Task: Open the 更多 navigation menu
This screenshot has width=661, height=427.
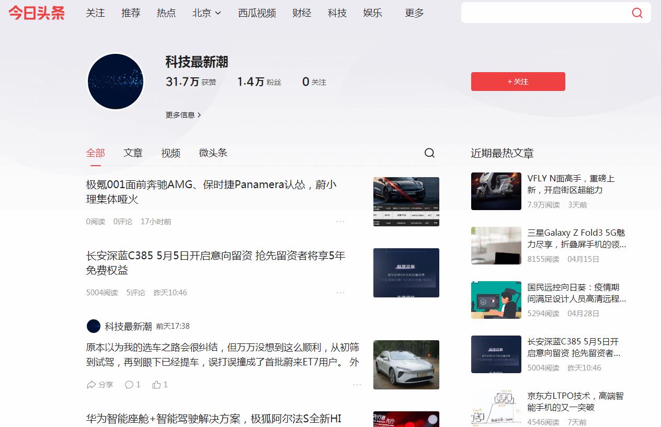Action: click(x=414, y=13)
